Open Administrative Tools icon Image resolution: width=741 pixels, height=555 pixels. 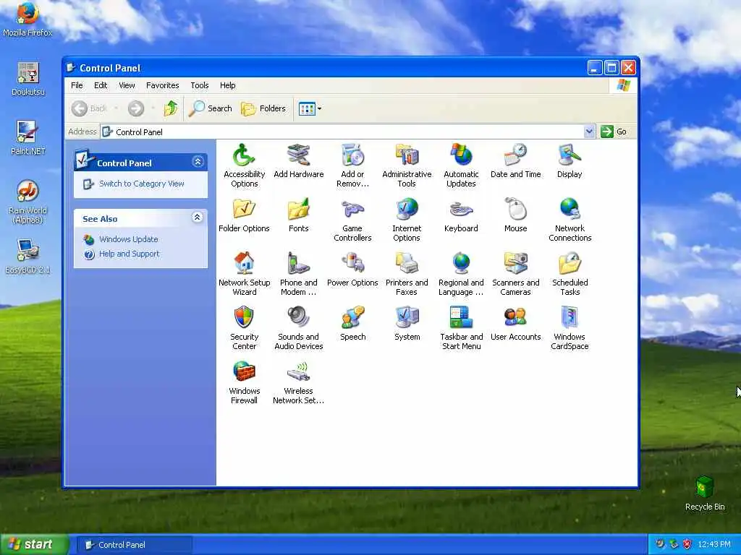click(x=407, y=165)
